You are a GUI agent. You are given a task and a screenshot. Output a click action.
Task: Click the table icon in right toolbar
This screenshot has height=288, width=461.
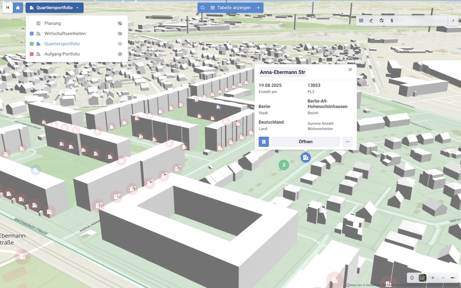point(361,21)
